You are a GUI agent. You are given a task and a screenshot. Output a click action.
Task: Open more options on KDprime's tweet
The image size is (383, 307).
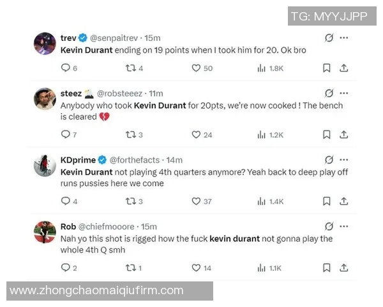[344, 160]
